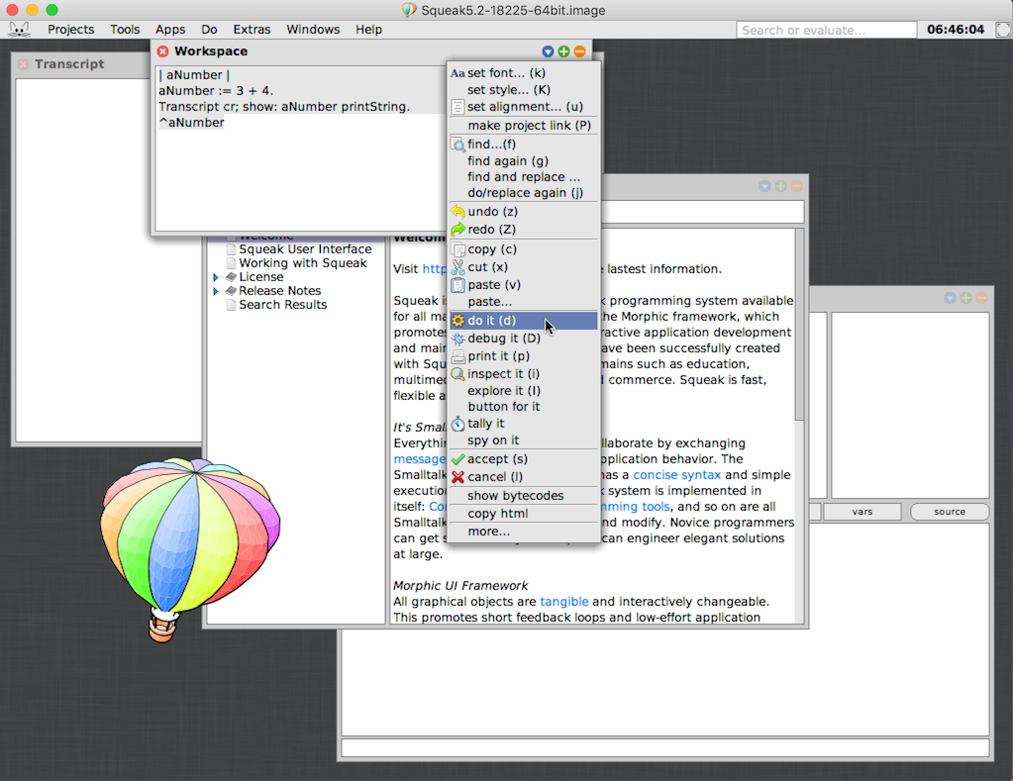This screenshot has width=1013, height=781.
Task: Follow the 'tangible' link
Action: [564, 602]
